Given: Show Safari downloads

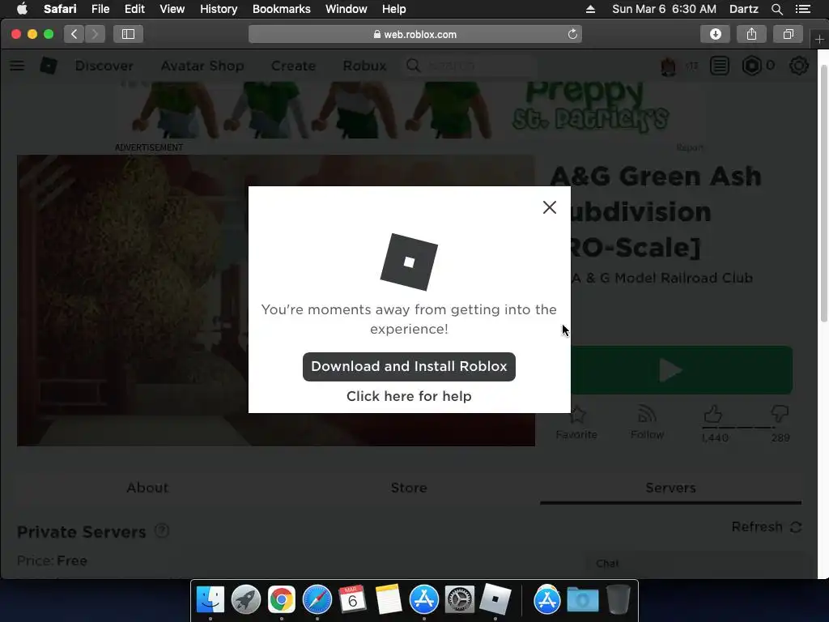Looking at the screenshot, I should pyautogui.click(x=716, y=34).
